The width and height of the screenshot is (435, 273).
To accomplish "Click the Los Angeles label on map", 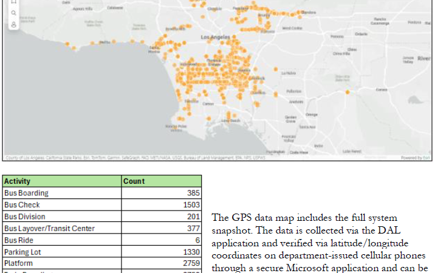I will coord(216,37).
